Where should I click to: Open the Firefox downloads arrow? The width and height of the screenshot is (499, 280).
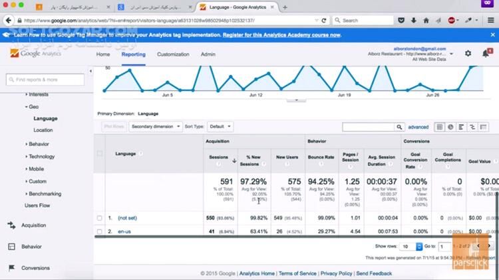pyautogui.click(x=415, y=21)
